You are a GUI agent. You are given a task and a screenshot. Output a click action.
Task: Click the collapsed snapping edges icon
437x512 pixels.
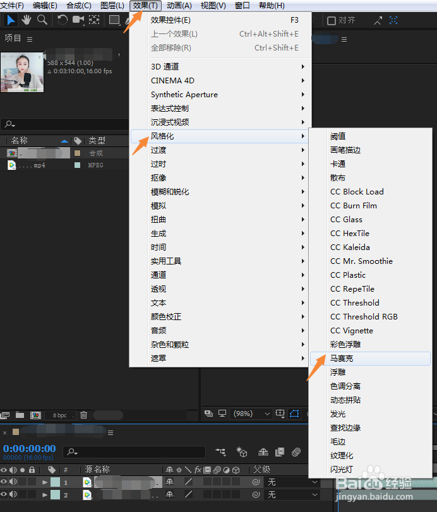click(x=378, y=21)
